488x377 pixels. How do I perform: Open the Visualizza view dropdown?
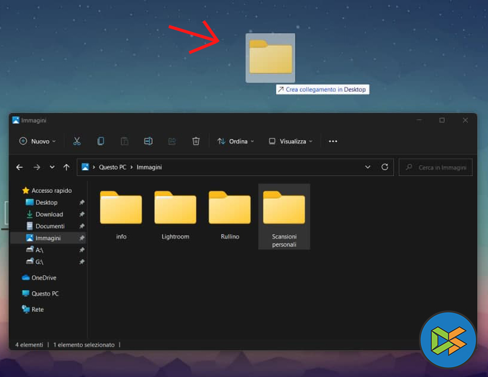point(290,142)
